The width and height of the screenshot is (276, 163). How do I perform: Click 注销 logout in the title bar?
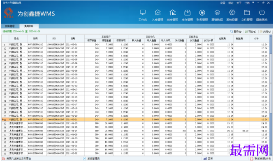coord(247,3)
